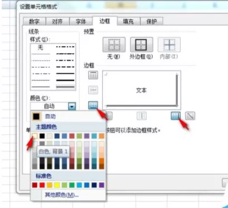The width and height of the screenshot is (228, 208).
Task: Pick the darkest green shade in theme colors
Action: click(x=79, y=167)
